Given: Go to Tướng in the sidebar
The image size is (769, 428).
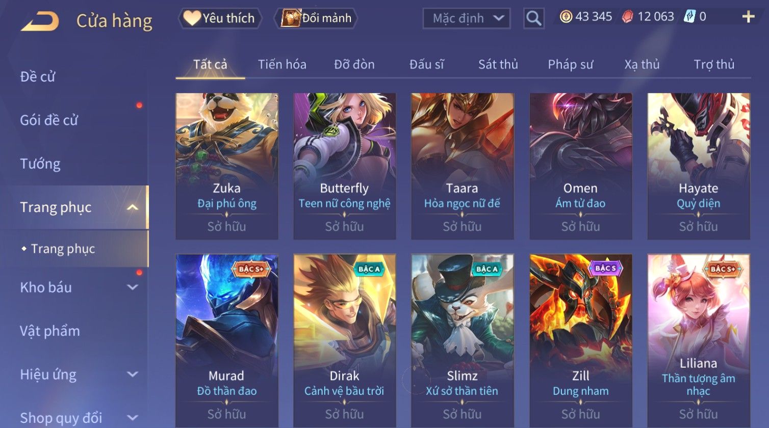Looking at the screenshot, I should tap(40, 164).
